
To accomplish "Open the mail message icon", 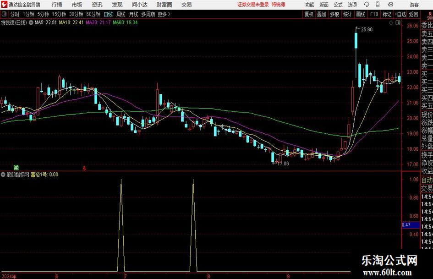I will pyautogui.click(x=390, y=5).
